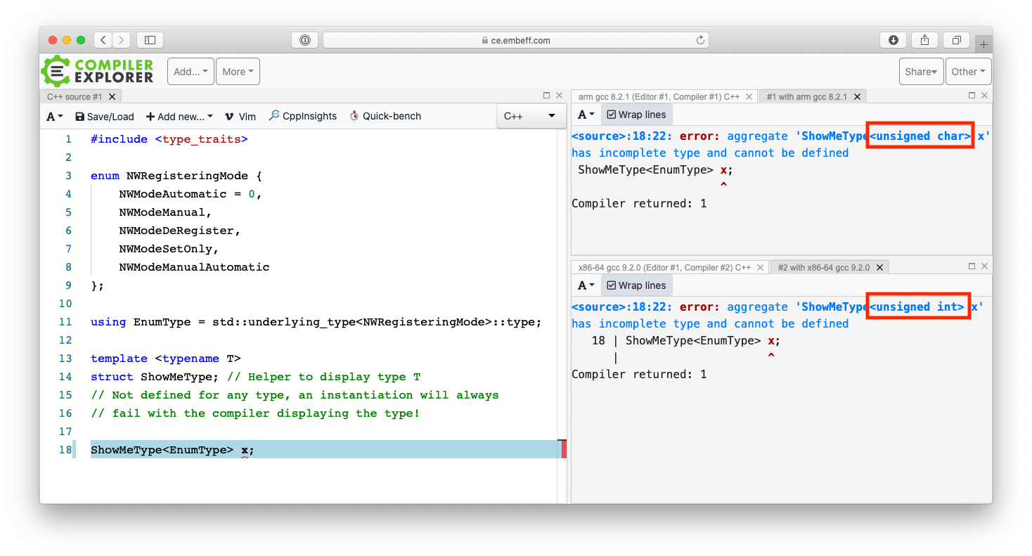Toggle Wrap lines in arm gcc output
Screen dimensions: 1032x556
pos(636,115)
